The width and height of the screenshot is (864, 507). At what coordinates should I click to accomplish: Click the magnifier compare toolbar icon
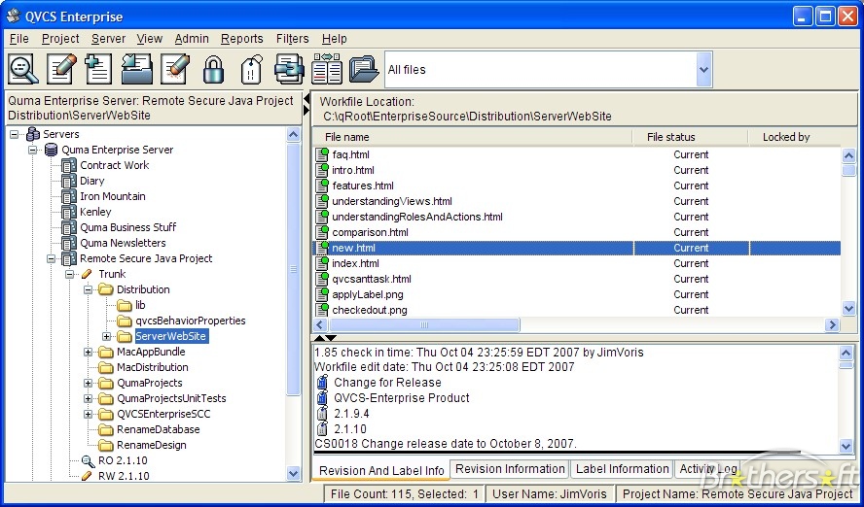click(23, 69)
